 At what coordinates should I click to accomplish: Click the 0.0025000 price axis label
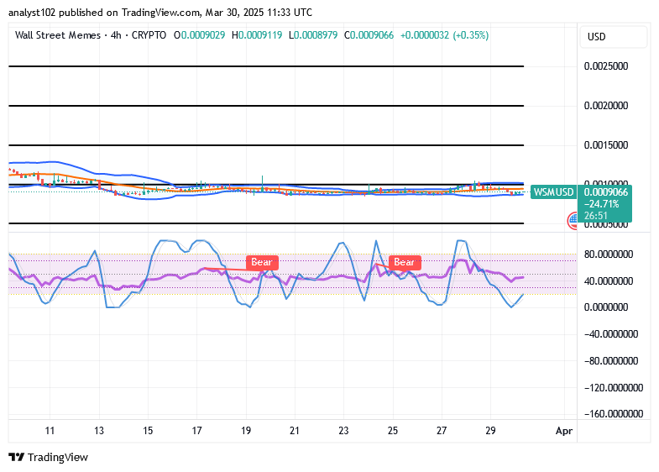(x=606, y=66)
